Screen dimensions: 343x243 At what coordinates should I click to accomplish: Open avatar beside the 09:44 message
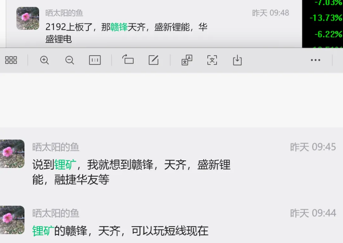coord(12,220)
